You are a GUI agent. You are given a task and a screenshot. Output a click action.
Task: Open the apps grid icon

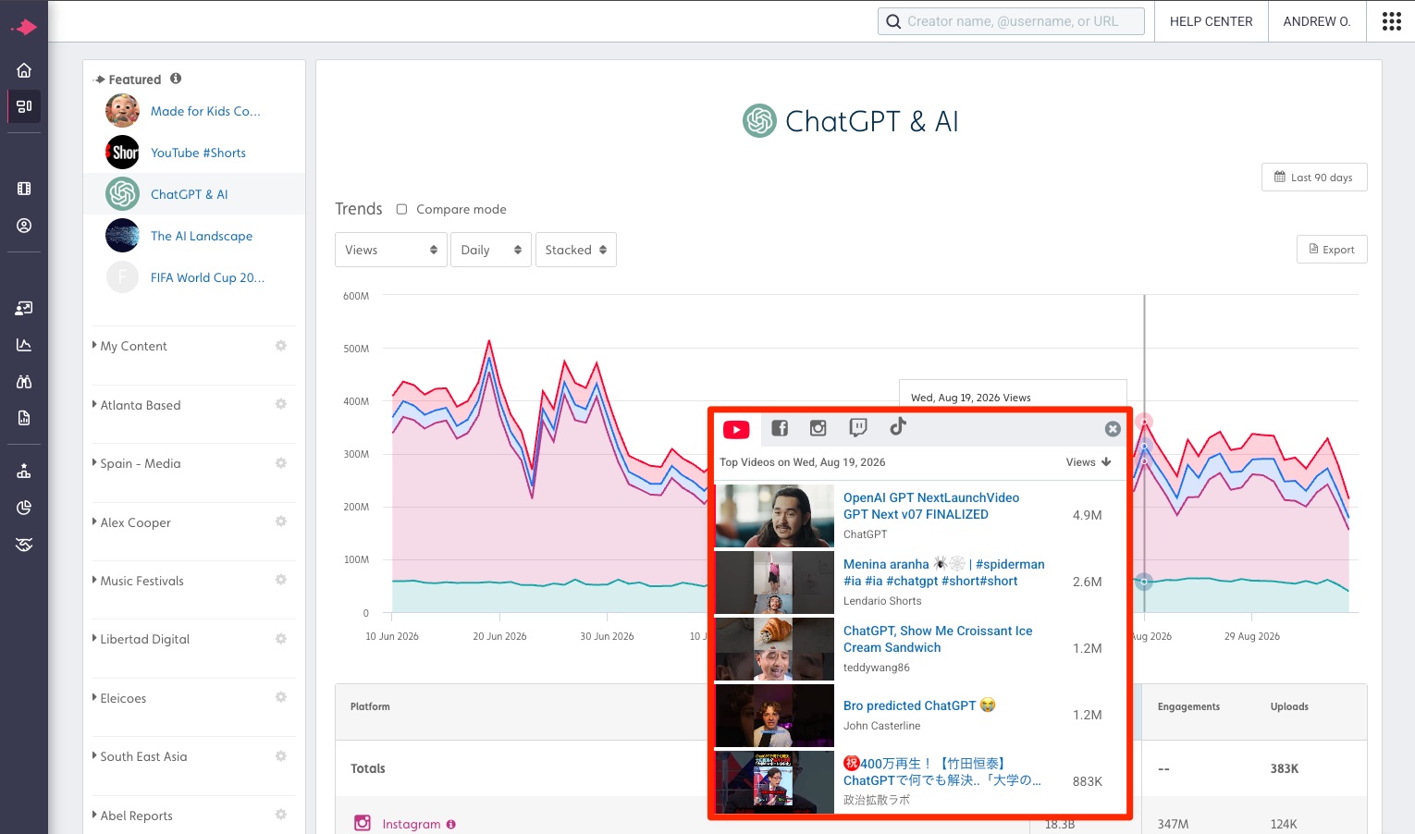pos(1392,21)
